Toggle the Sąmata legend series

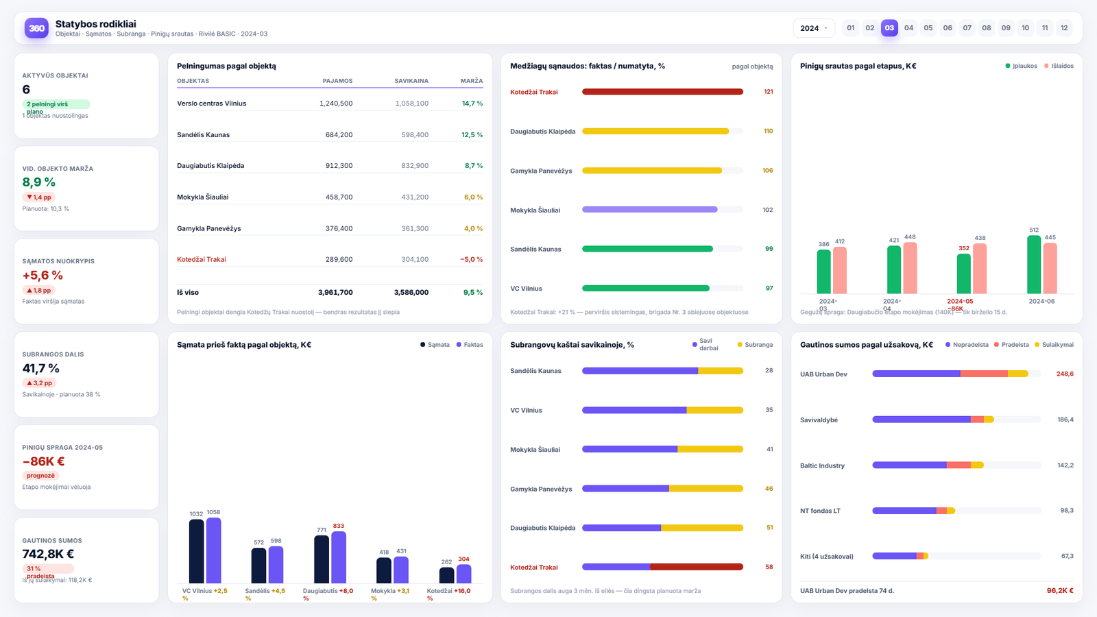tap(435, 345)
